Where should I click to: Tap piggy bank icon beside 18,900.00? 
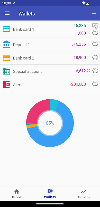95,57
